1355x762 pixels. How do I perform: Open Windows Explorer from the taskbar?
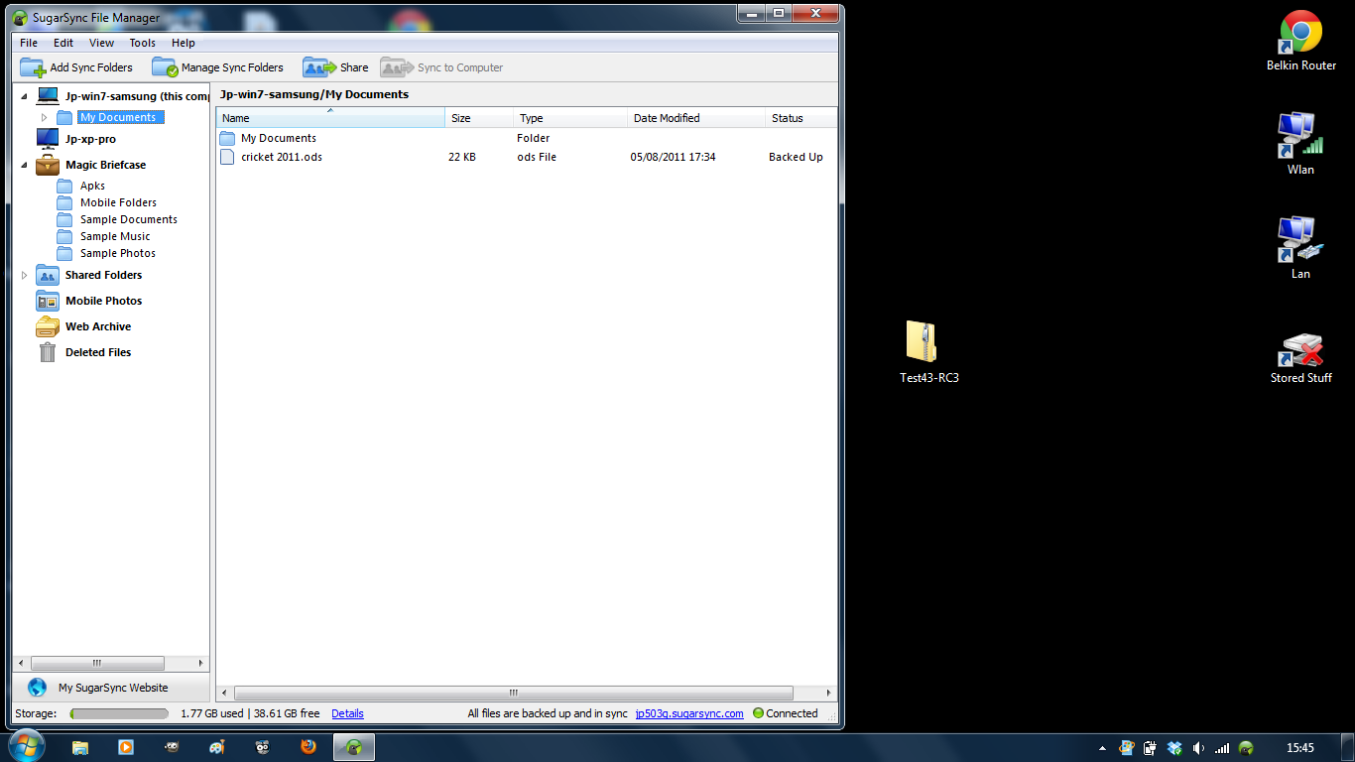(x=80, y=747)
